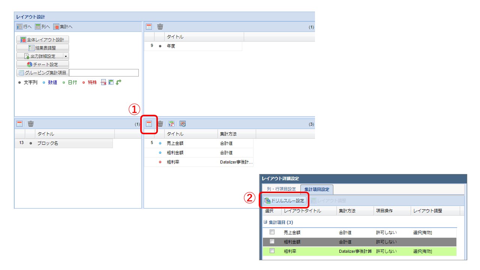480x270 pixels.
Task: Click the 行へ toolbar icon
Action: (x=19, y=27)
